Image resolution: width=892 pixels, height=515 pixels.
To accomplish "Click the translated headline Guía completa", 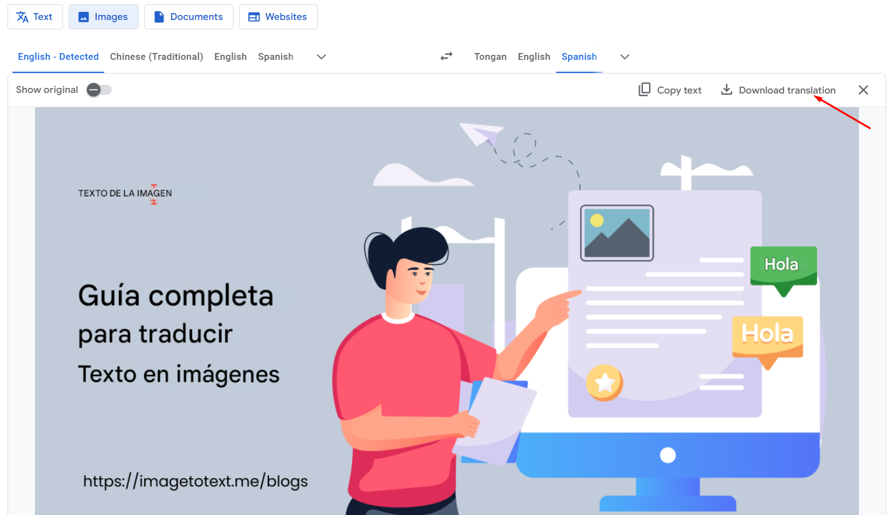I will 175,296.
